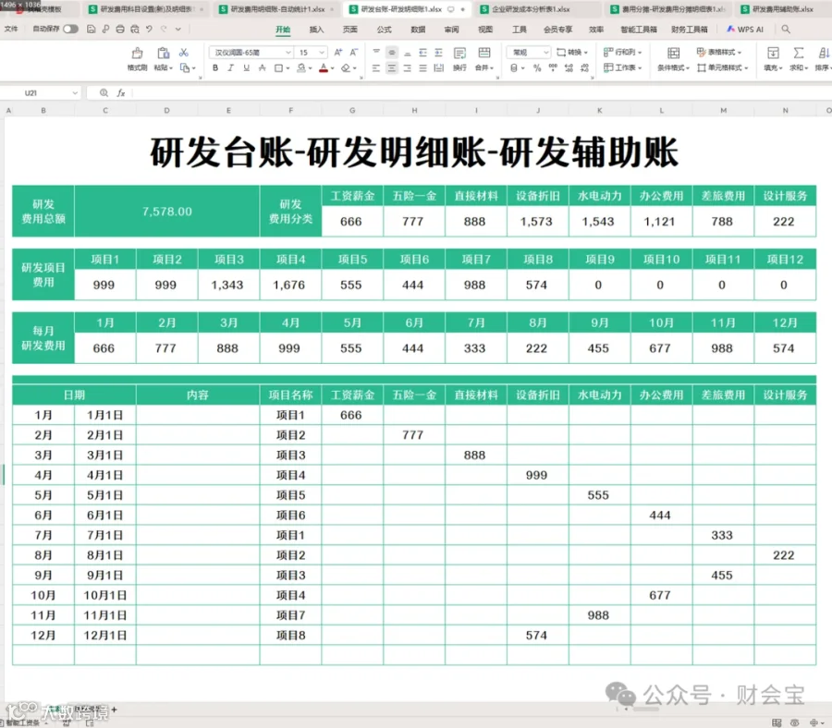Image resolution: width=832 pixels, height=728 pixels.
Task: Align text left horizontally
Action: click(x=376, y=67)
